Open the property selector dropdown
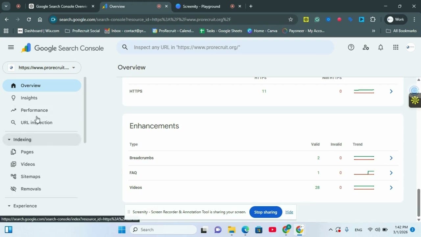 (x=42, y=67)
